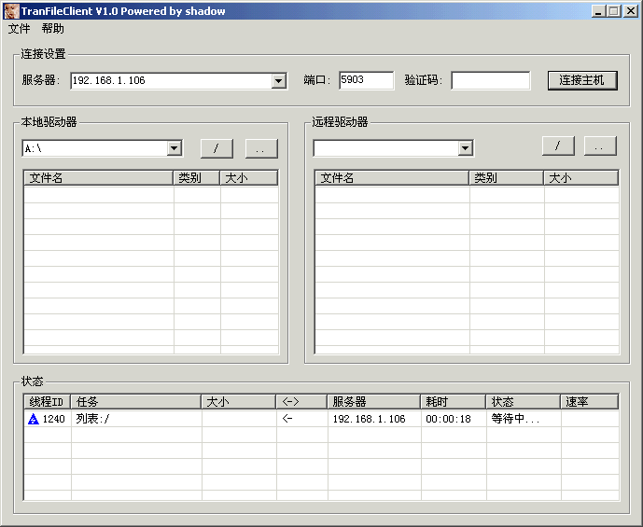Click the 线程ID column header in status list
The image size is (643, 527).
(x=47, y=402)
